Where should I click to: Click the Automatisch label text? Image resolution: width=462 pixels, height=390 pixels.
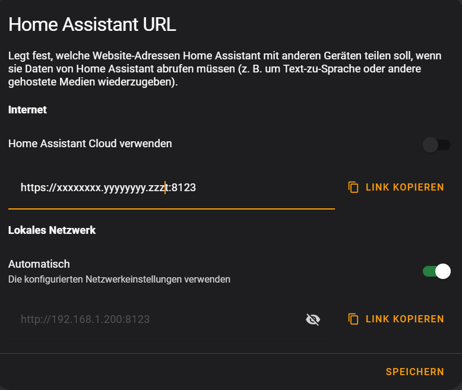39,264
